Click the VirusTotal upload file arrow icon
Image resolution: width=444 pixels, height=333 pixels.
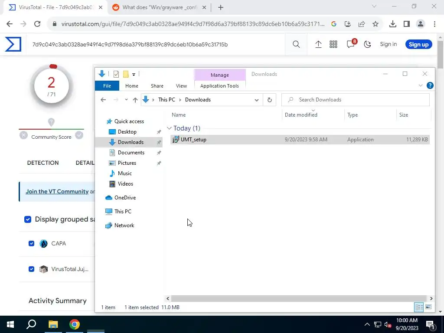click(x=318, y=44)
